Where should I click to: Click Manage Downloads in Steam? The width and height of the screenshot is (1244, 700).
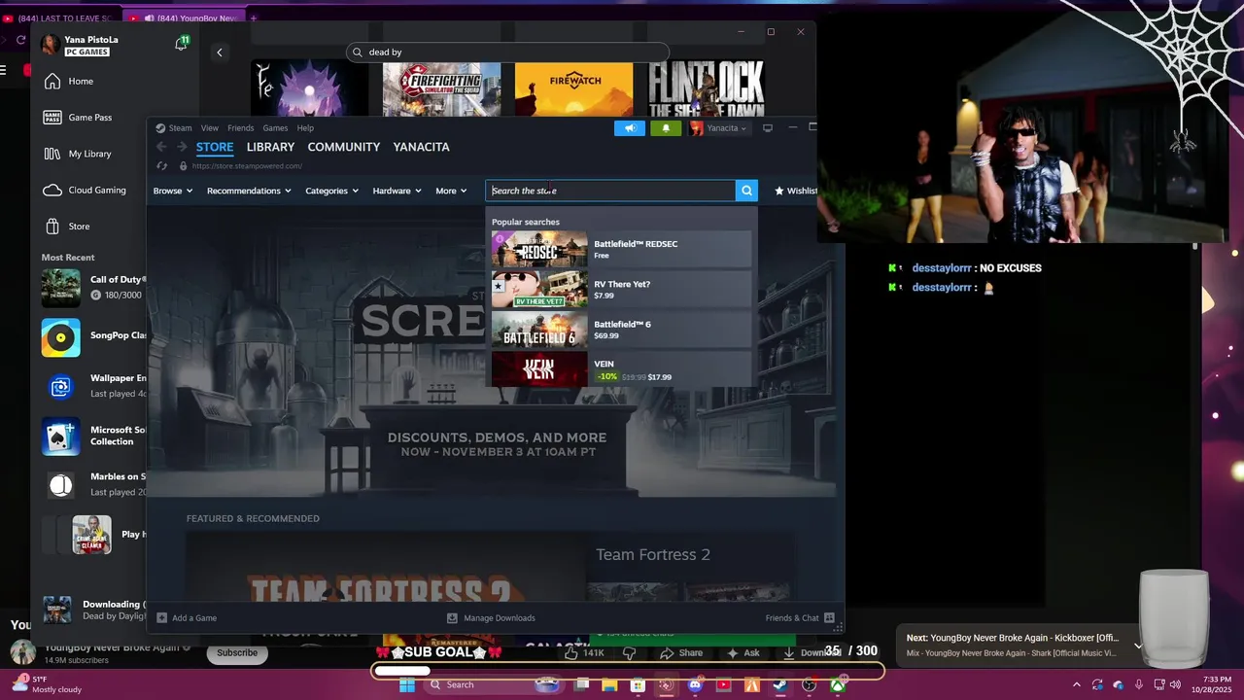pyautogui.click(x=491, y=617)
